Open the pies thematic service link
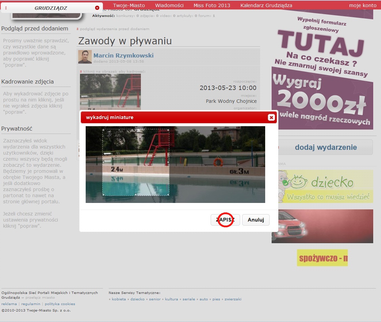 216,299
